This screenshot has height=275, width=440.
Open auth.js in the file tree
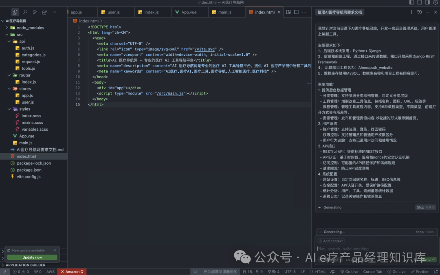click(x=28, y=48)
